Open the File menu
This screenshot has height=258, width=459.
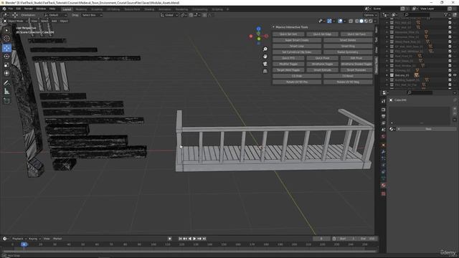point(11,9)
